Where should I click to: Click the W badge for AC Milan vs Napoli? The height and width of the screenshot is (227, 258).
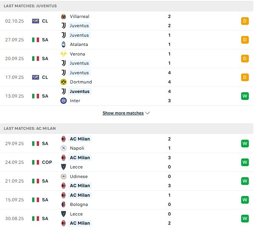point(245,144)
